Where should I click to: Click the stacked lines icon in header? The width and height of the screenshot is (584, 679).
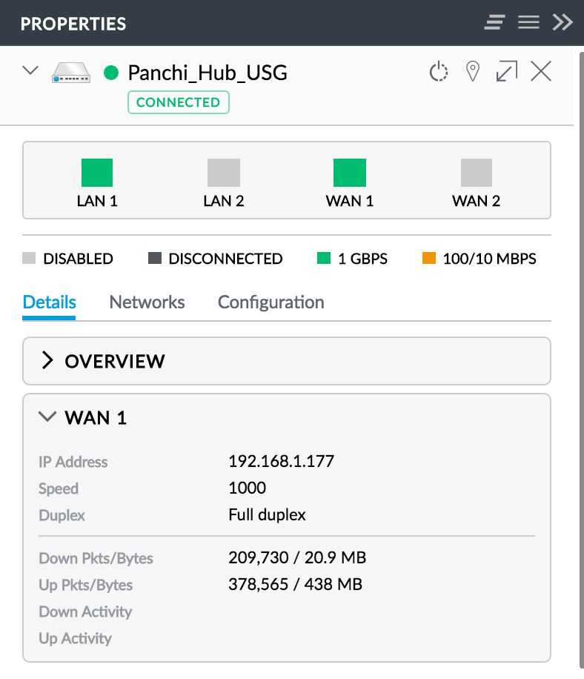[x=494, y=23]
